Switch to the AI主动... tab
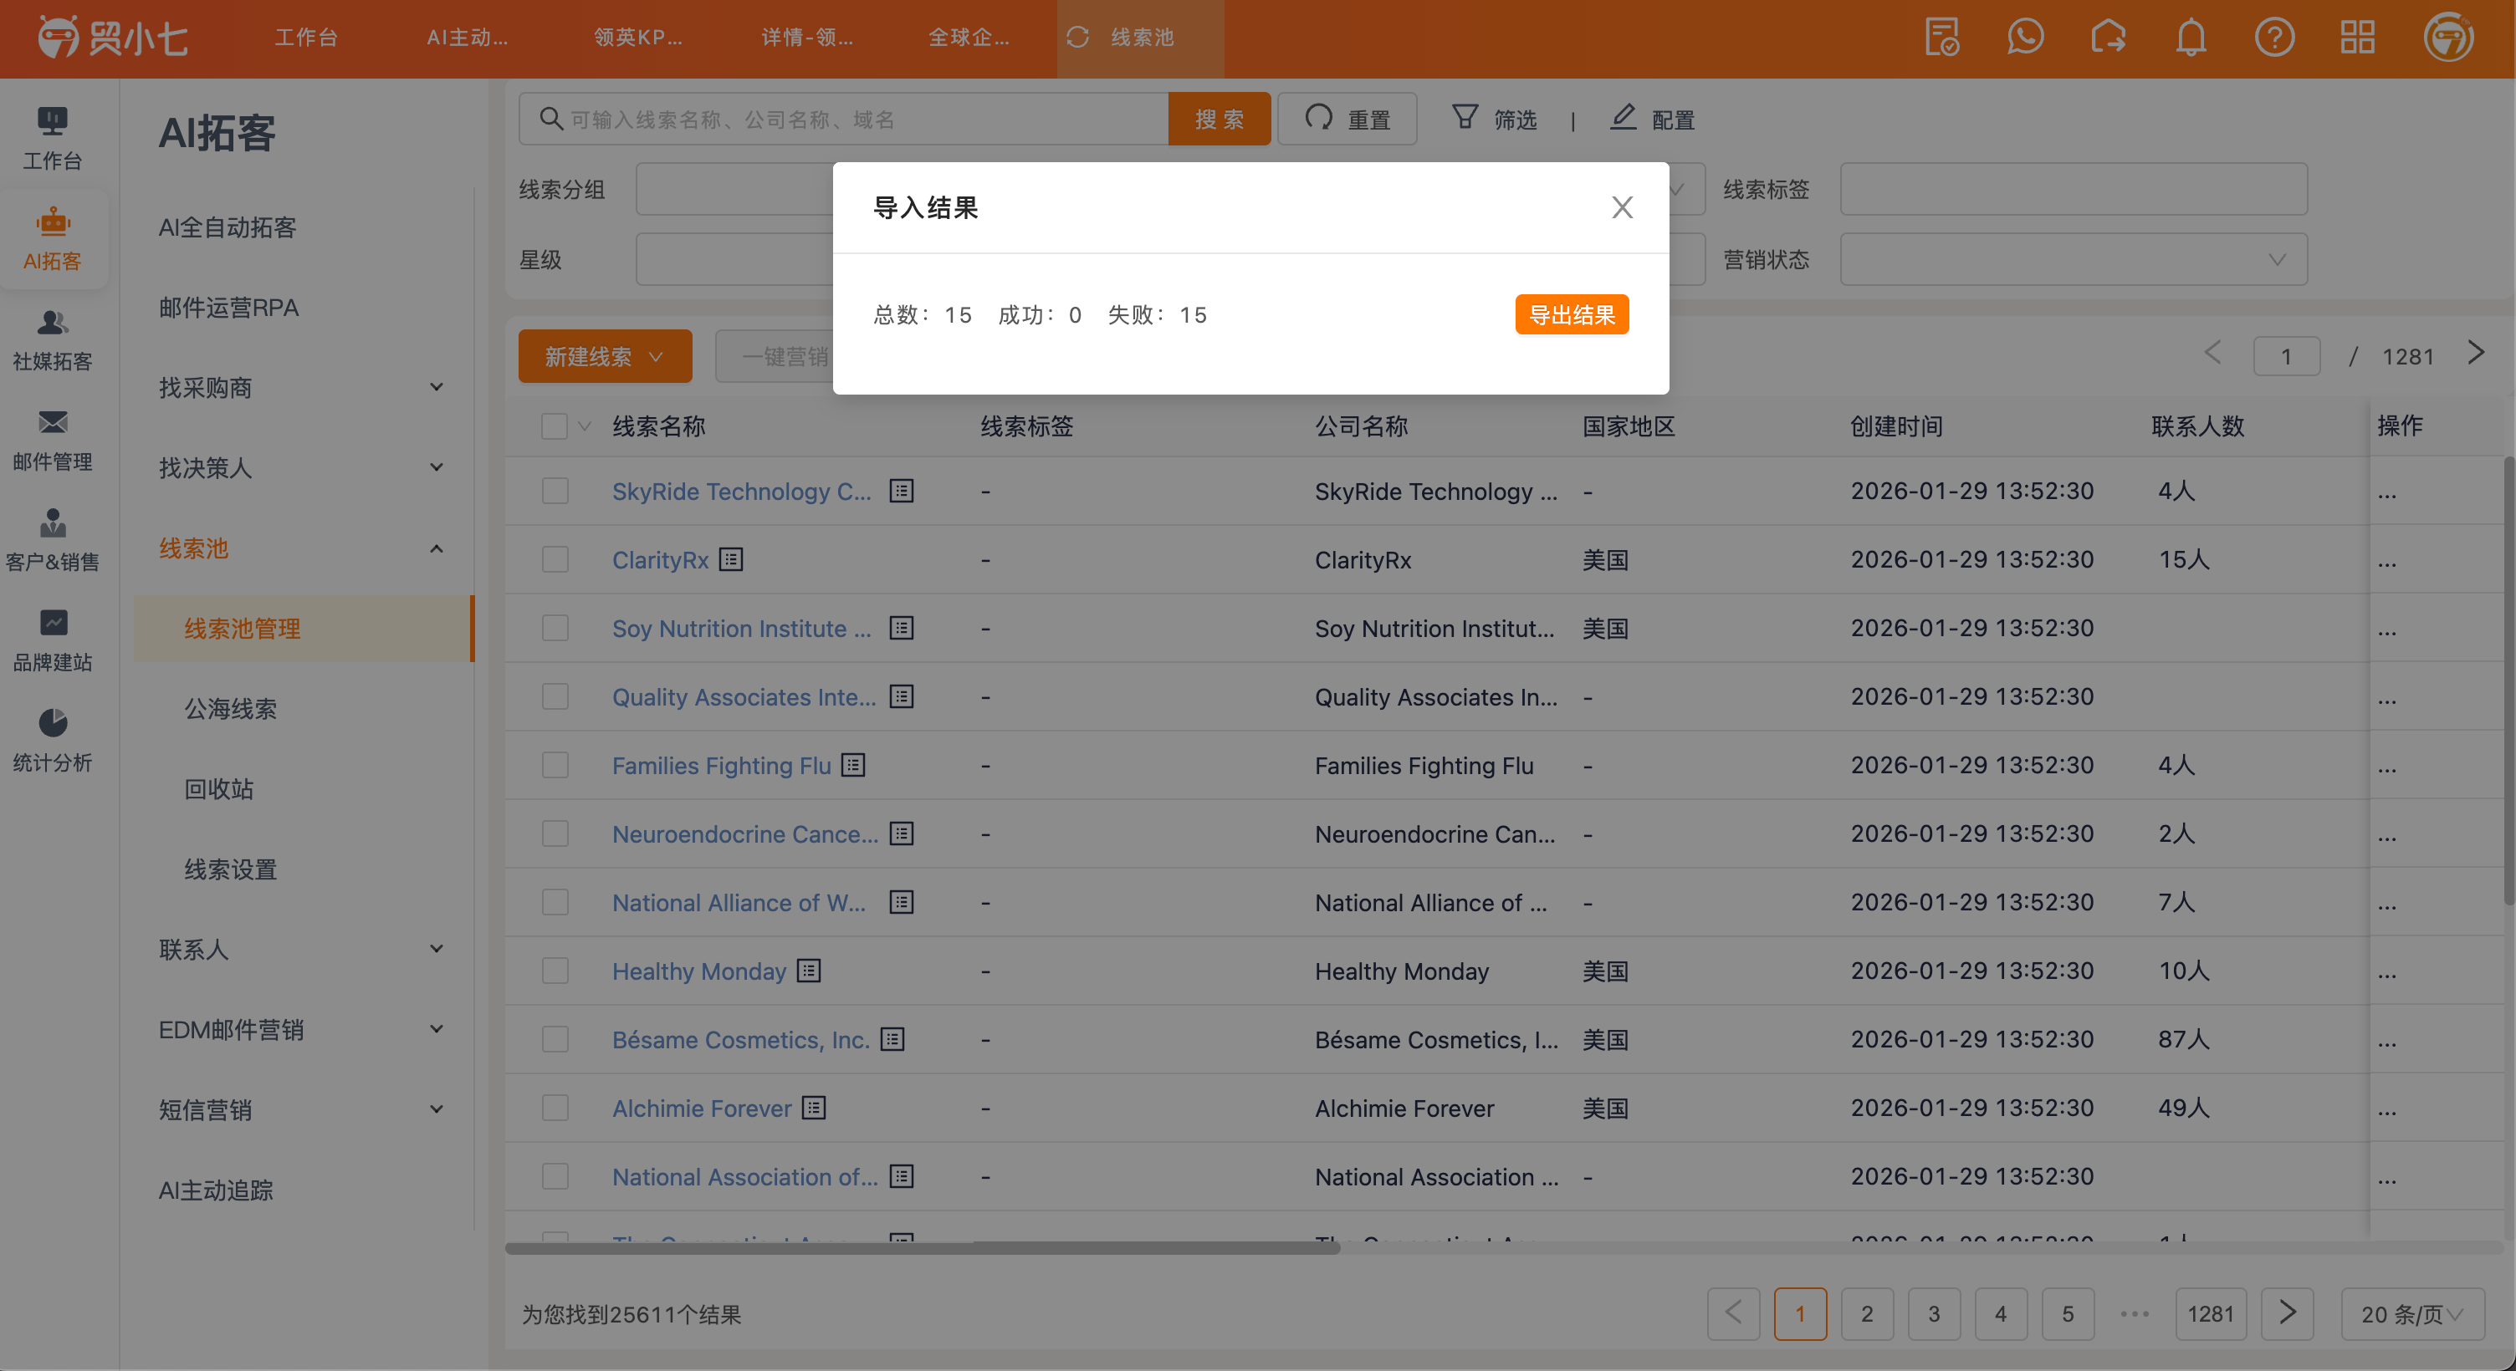This screenshot has height=1371, width=2516. [x=468, y=38]
